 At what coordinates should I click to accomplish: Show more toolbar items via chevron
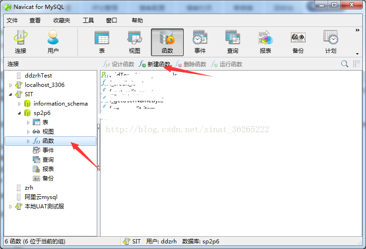(x=358, y=30)
